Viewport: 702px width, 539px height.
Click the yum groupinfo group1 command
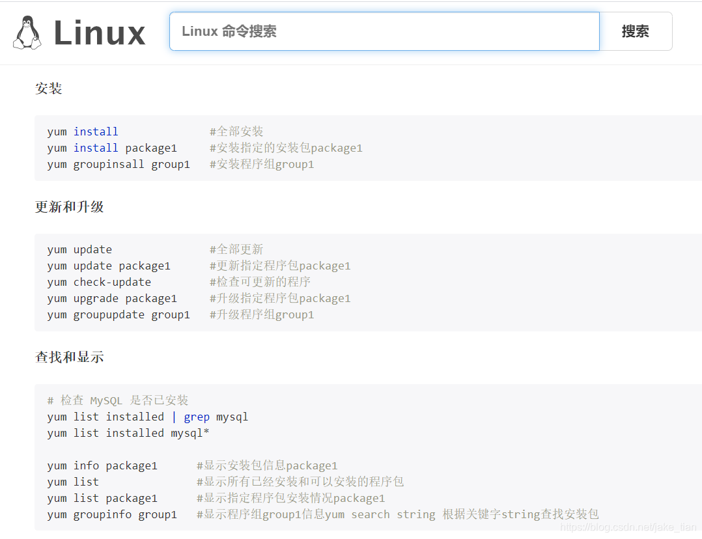pyautogui.click(x=112, y=514)
